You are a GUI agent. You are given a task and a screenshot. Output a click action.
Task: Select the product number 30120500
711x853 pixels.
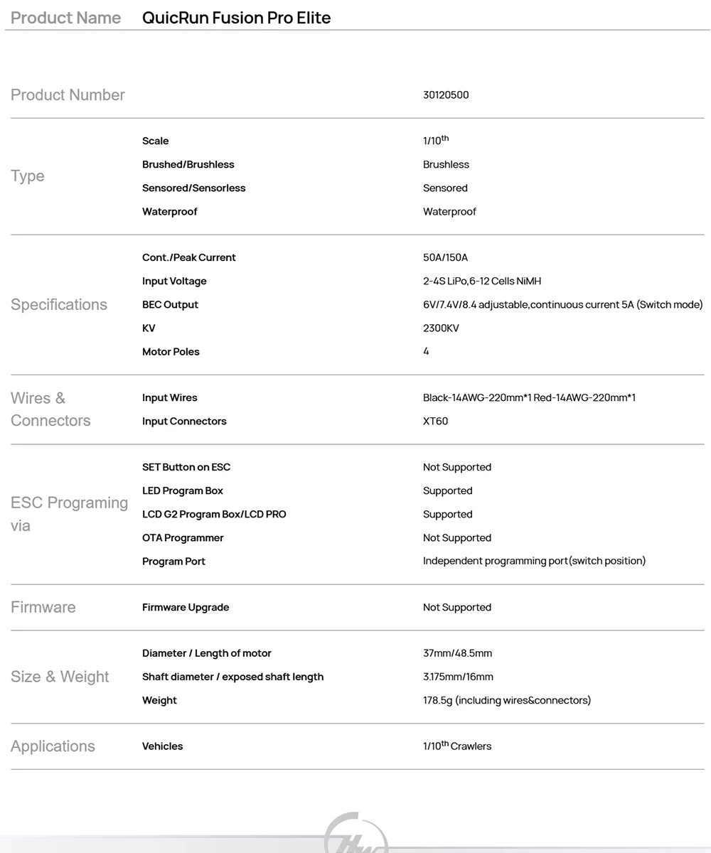coord(446,95)
